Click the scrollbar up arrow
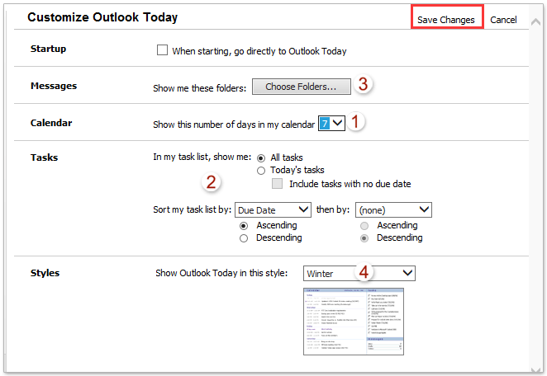547x376 pixels. pyautogui.click(x=535, y=22)
